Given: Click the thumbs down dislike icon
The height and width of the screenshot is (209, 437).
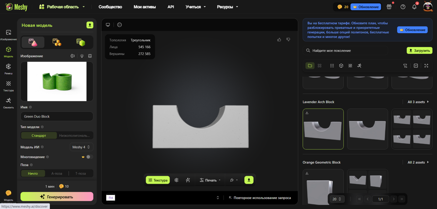Looking at the screenshot, I should click(x=288, y=40).
